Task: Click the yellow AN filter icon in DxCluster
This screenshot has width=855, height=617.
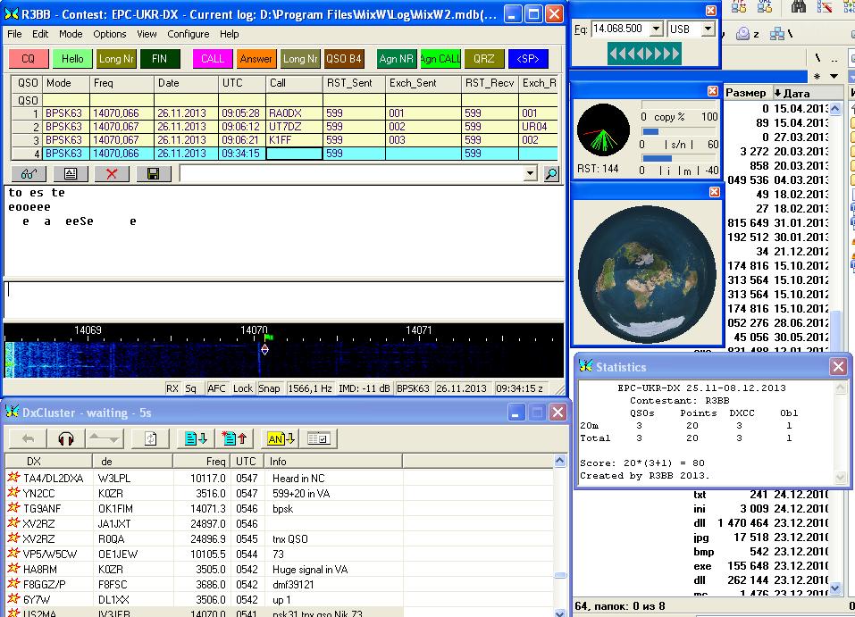Action: [281, 438]
